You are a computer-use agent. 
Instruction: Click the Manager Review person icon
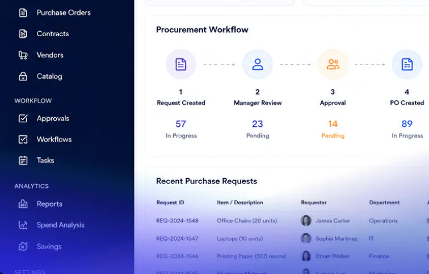(x=258, y=65)
